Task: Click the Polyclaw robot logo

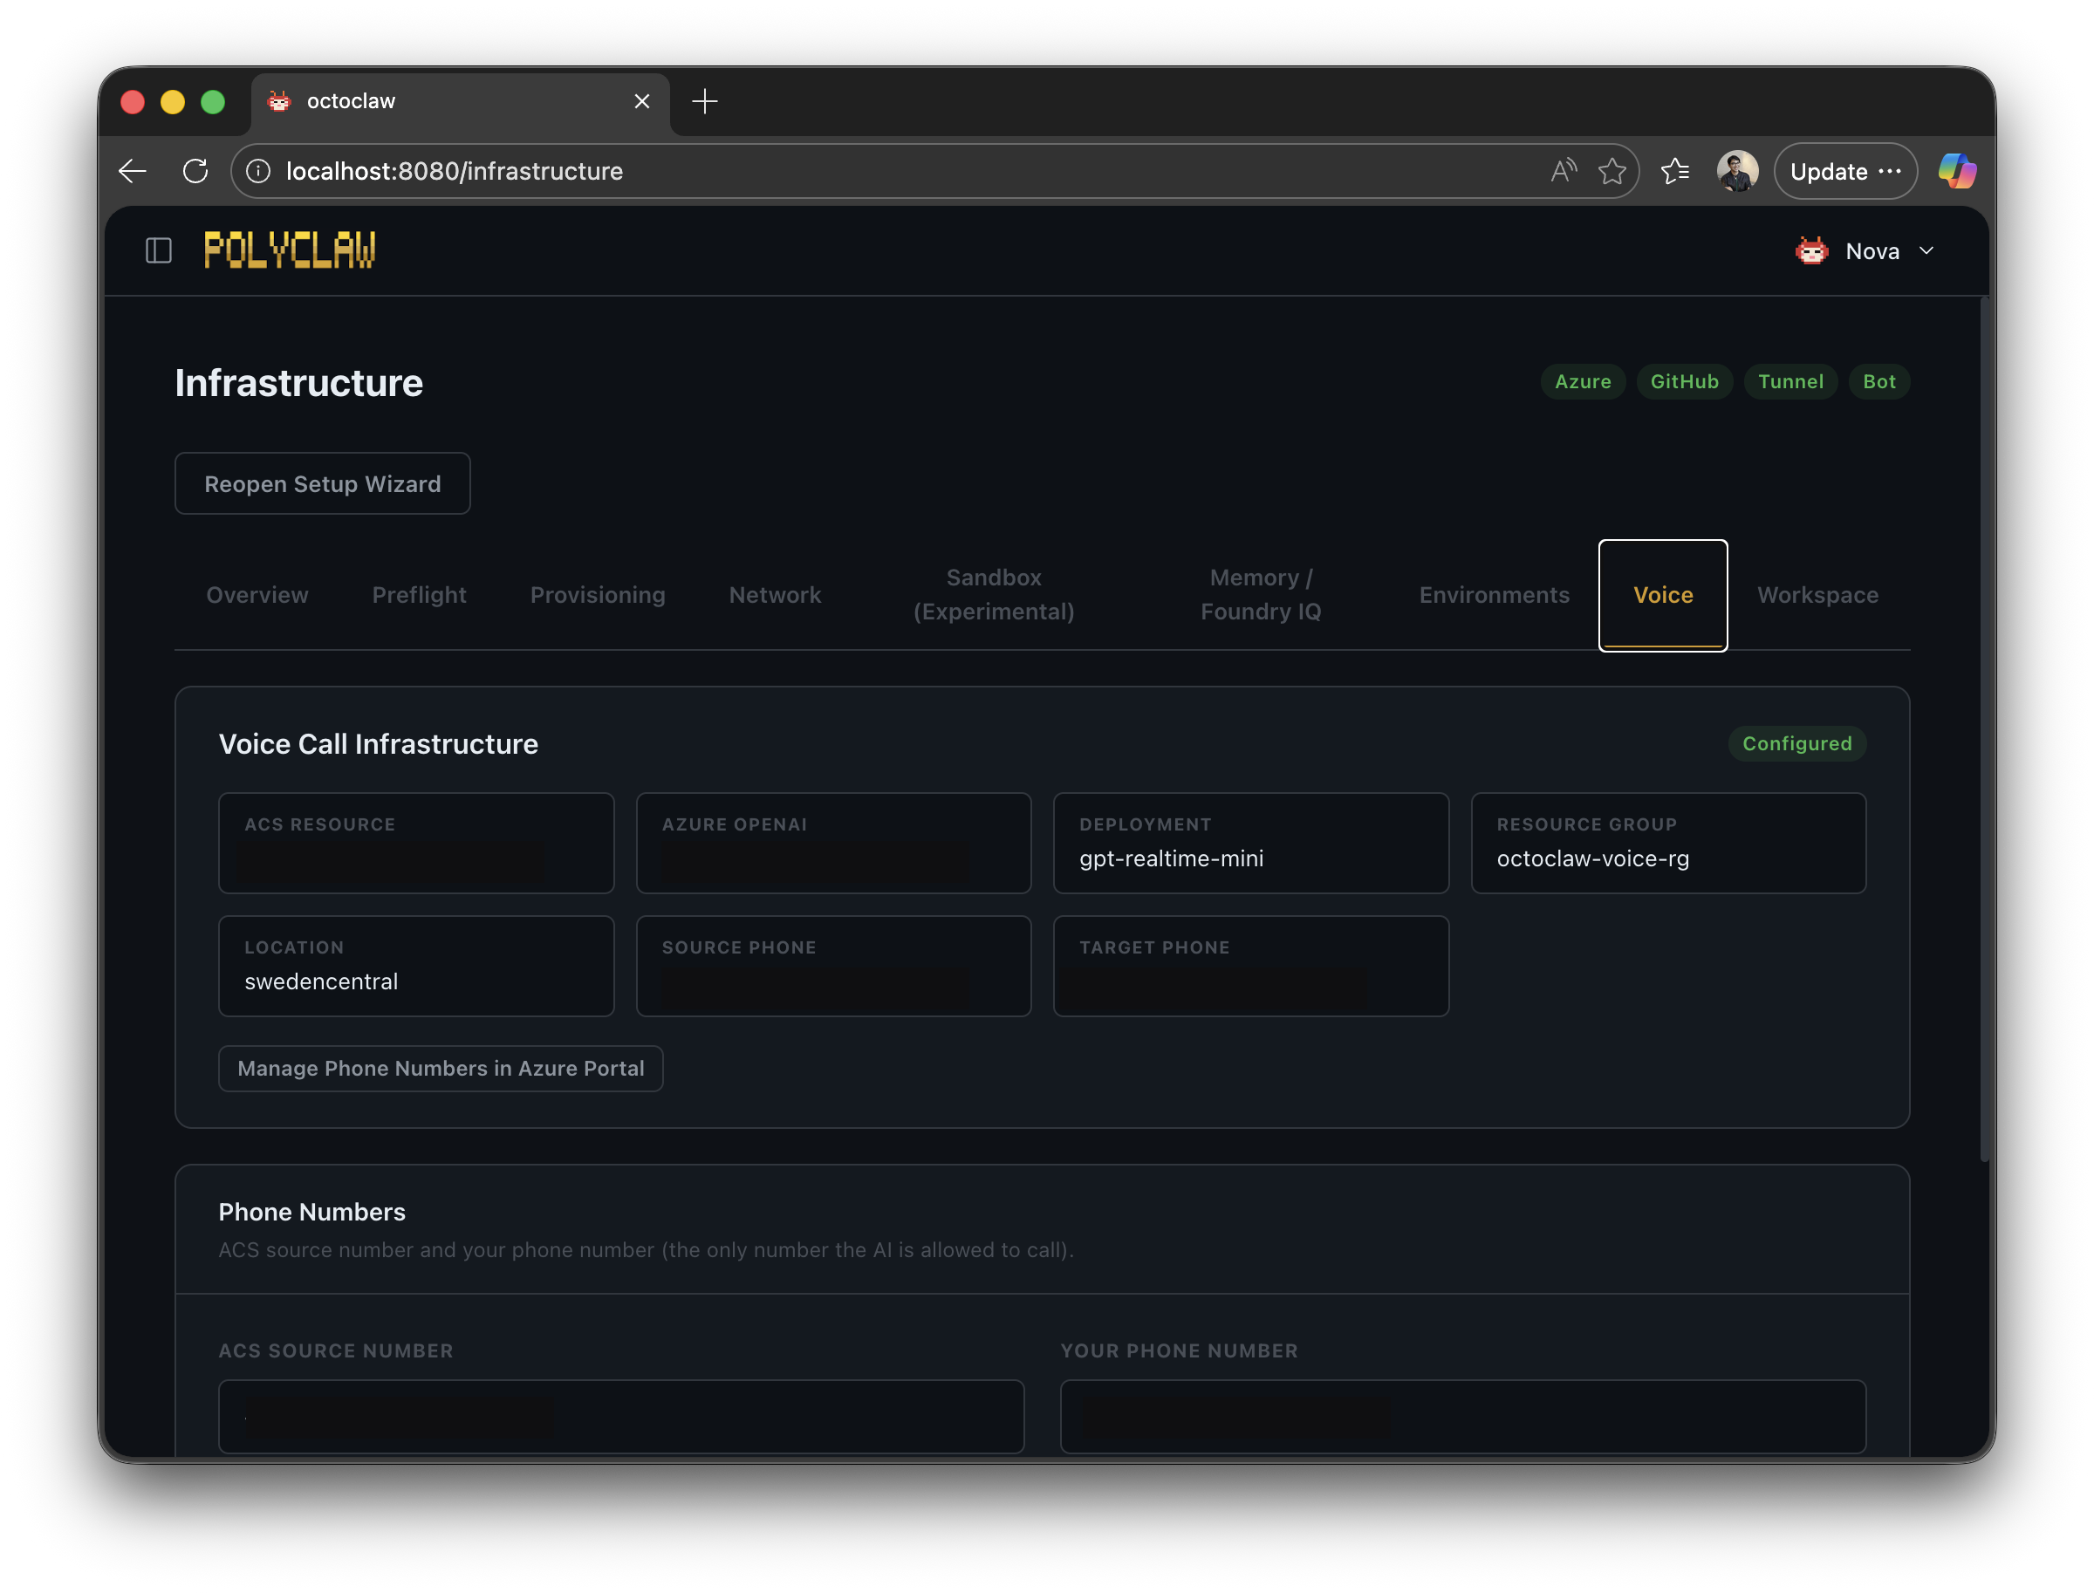Action: pos(290,250)
